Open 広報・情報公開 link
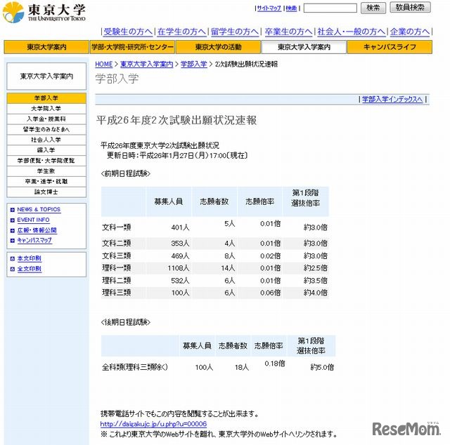 pyautogui.click(x=37, y=230)
